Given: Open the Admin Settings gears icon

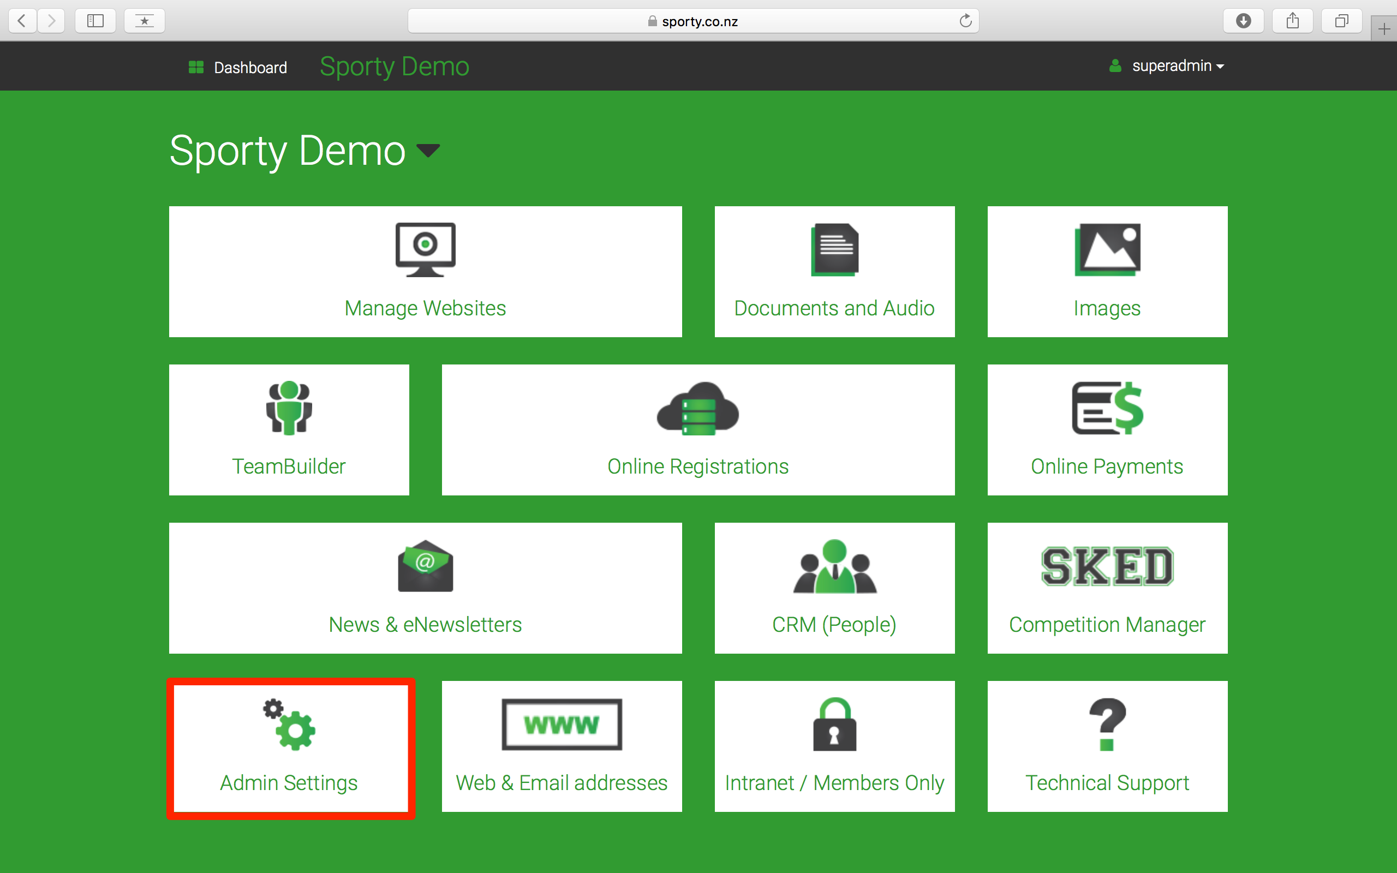Looking at the screenshot, I should coord(289,724).
